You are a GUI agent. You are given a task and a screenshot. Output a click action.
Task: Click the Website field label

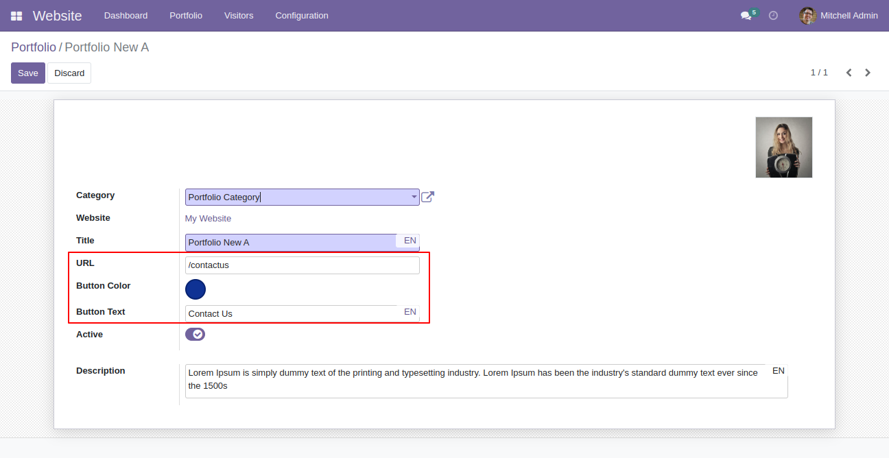point(93,218)
